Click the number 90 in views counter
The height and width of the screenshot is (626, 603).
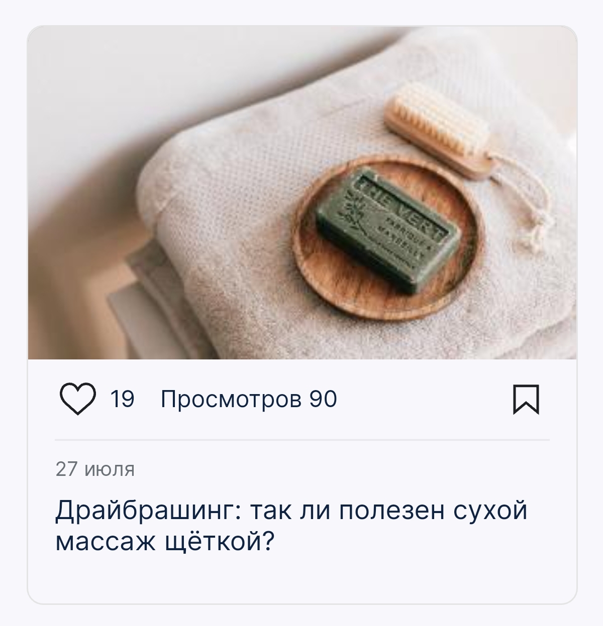323,400
